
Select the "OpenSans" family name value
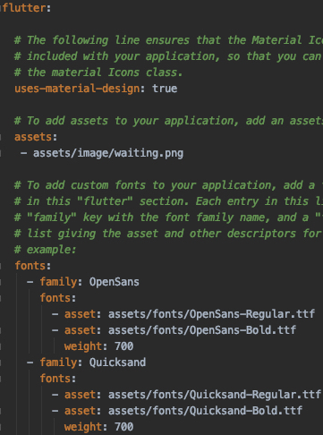[115, 282]
